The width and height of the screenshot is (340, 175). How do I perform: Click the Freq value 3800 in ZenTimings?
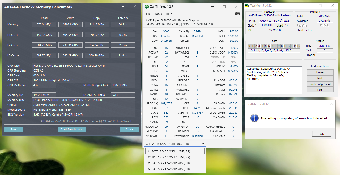point(166,31)
